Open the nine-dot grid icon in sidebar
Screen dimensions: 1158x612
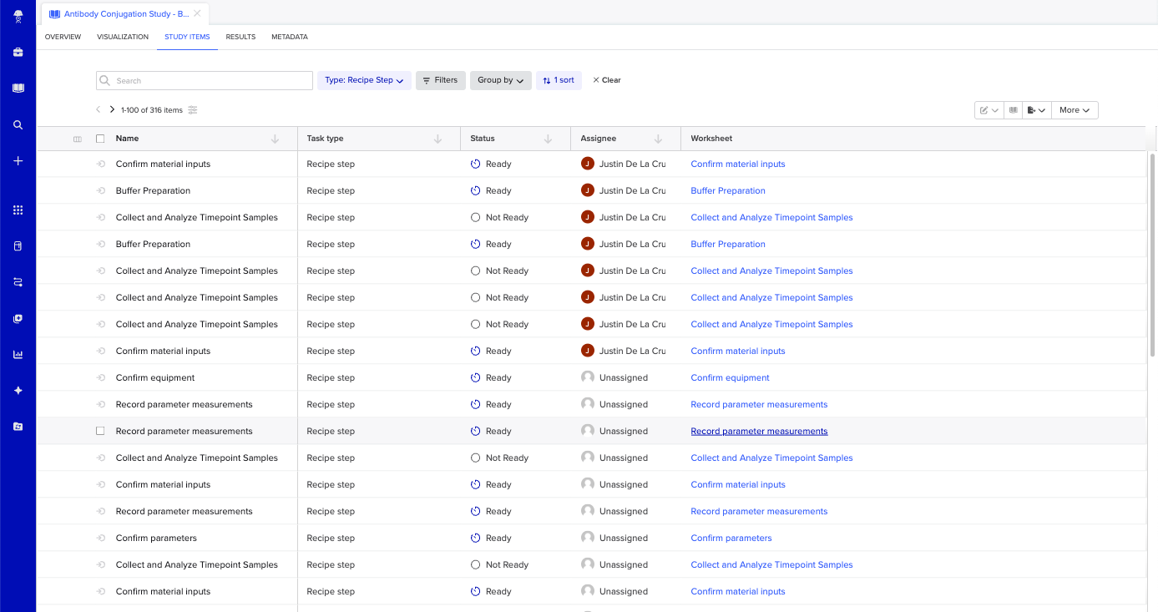point(18,210)
